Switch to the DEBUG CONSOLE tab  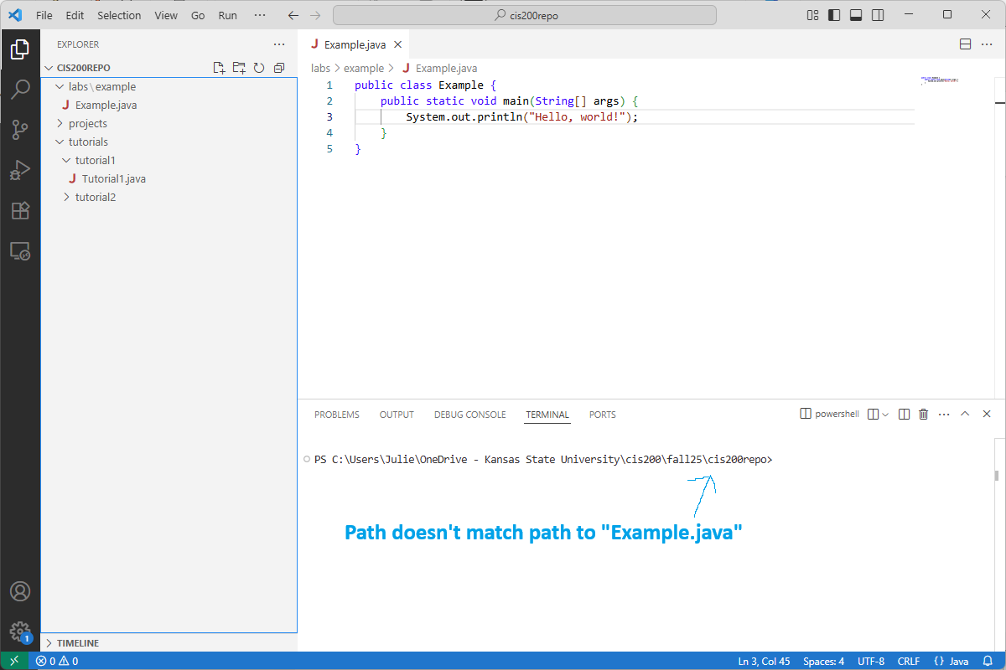[469, 414]
